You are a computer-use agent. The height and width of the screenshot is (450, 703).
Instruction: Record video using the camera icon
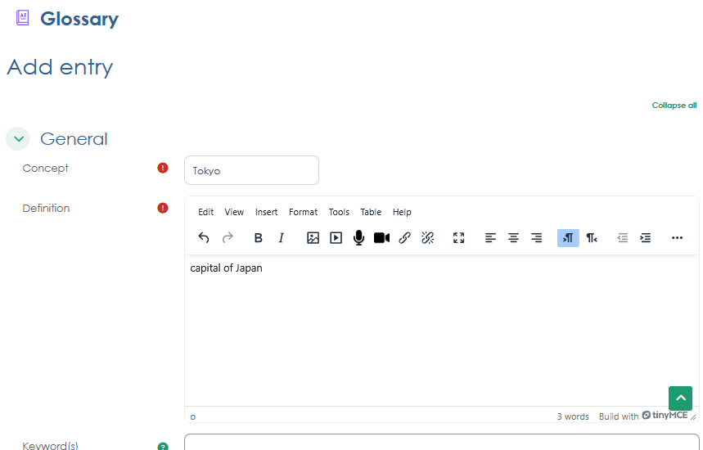[381, 238]
